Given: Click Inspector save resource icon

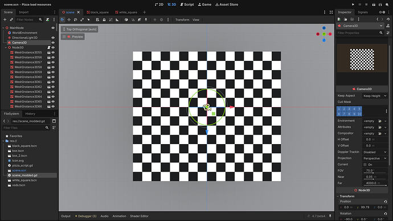Looking at the screenshot, I should (352, 19).
